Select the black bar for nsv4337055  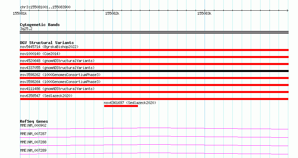tap(154, 71)
